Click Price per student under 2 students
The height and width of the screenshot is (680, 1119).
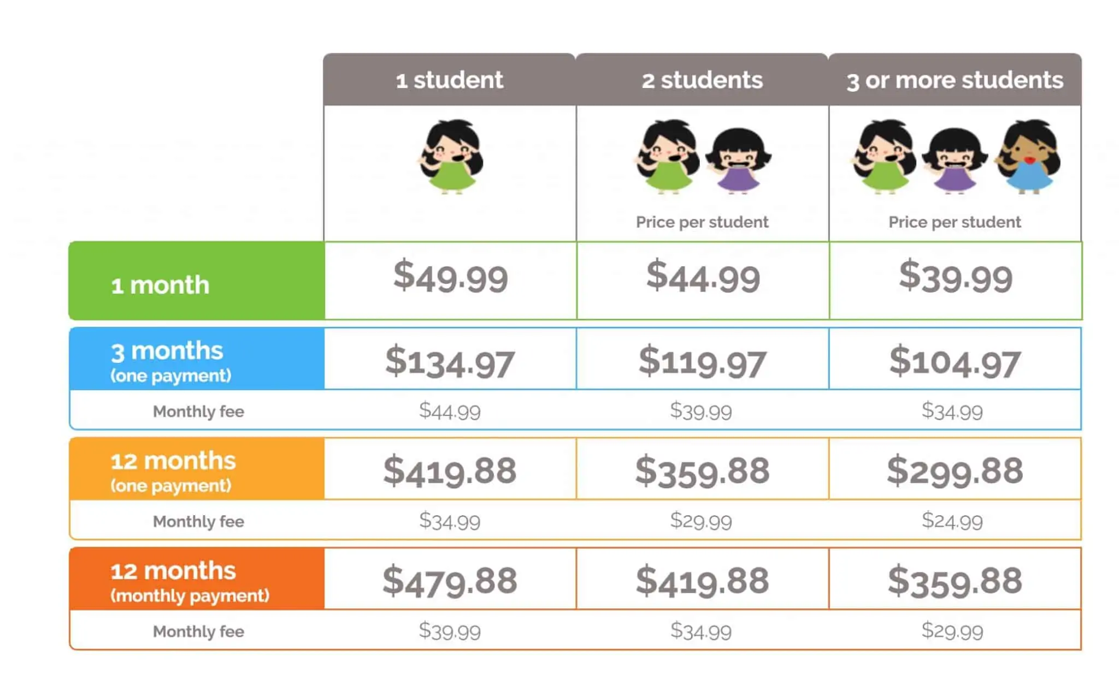point(702,222)
